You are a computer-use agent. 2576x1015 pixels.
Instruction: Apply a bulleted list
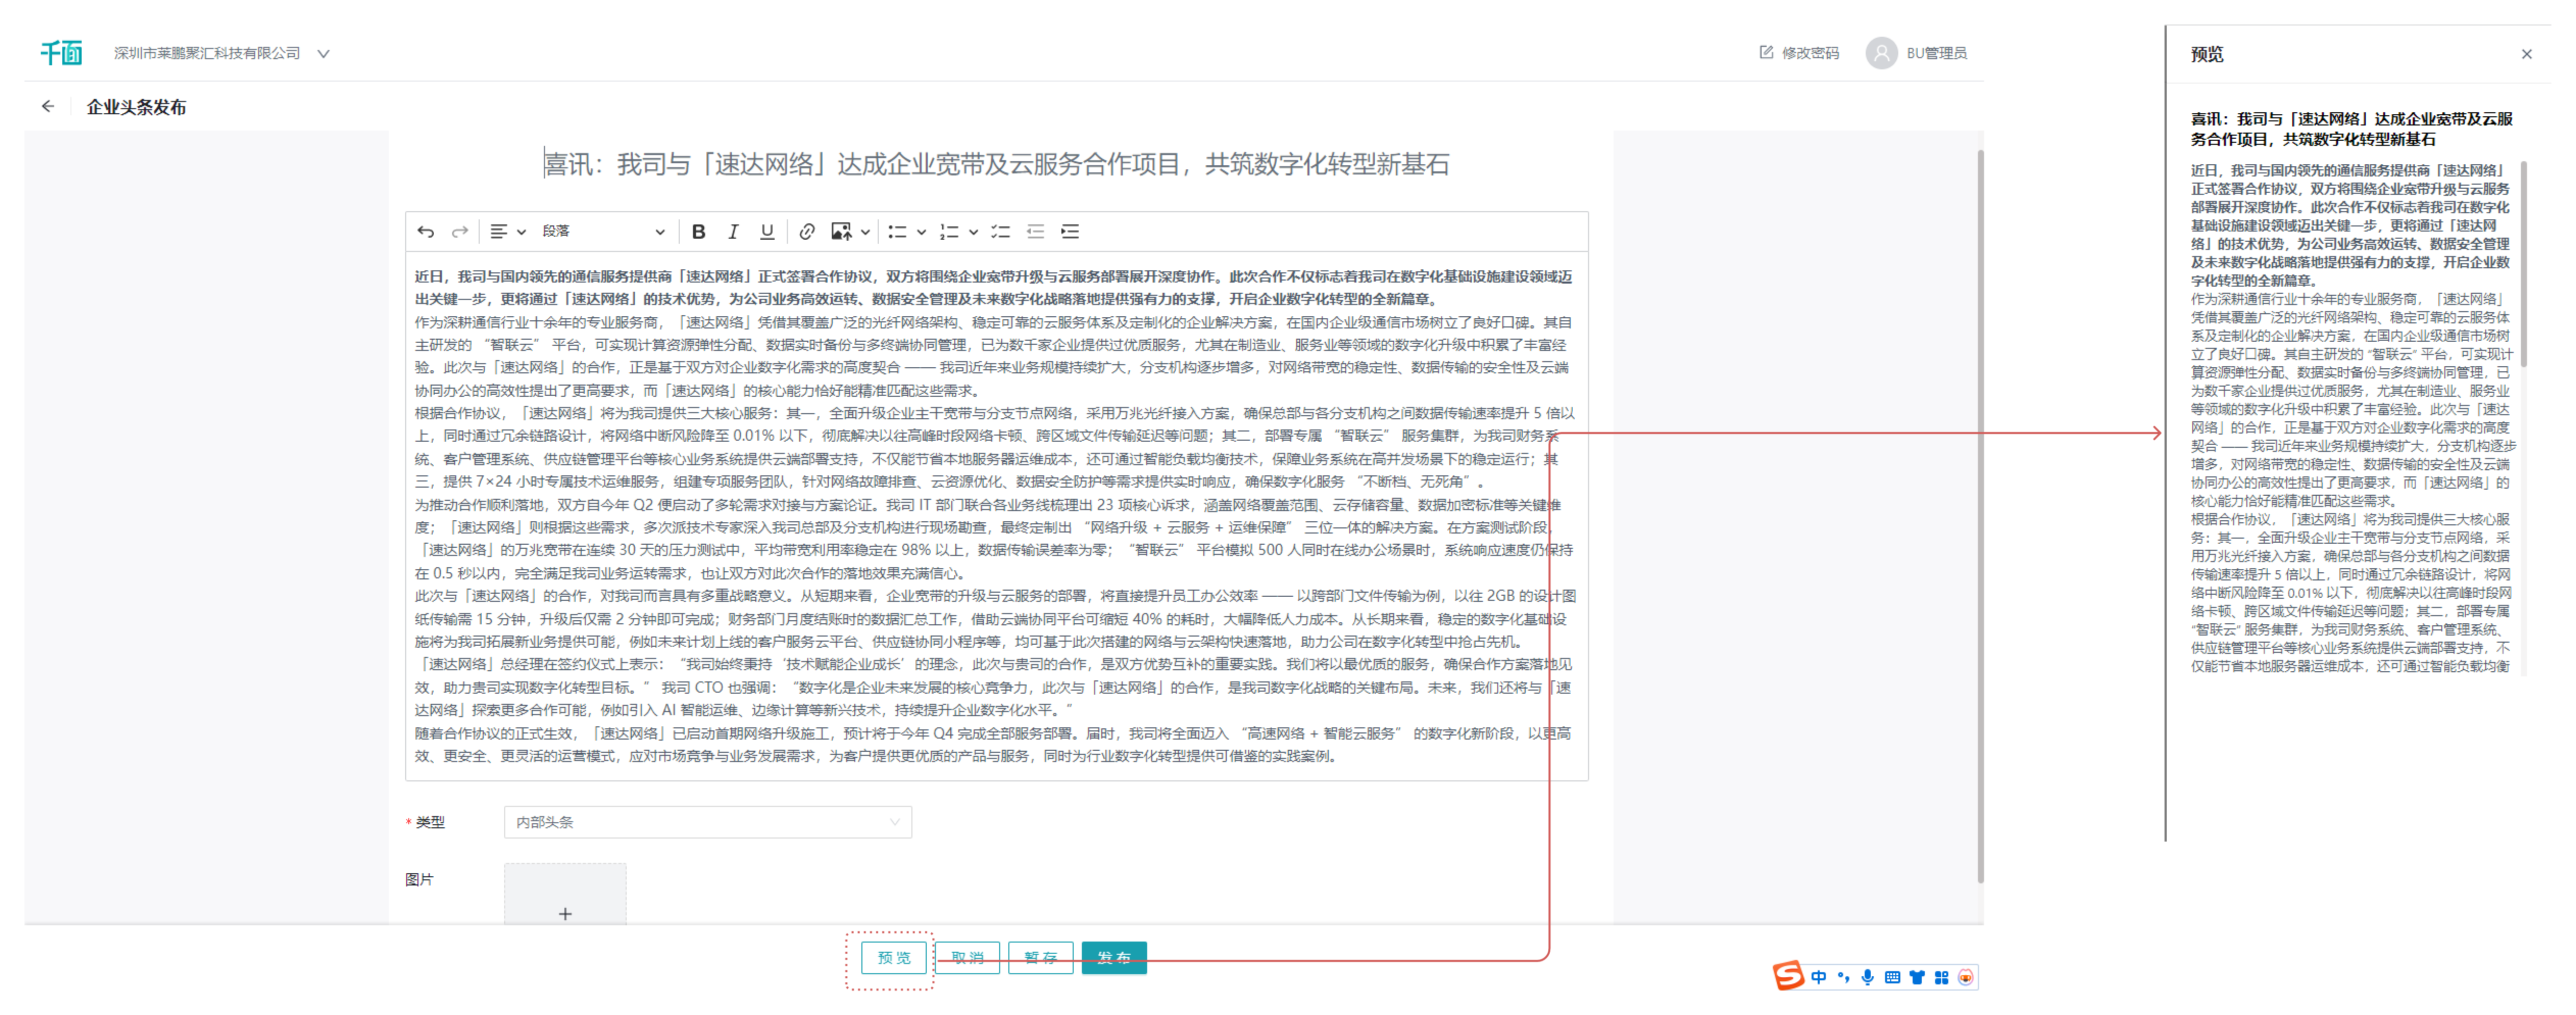click(897, 232)
